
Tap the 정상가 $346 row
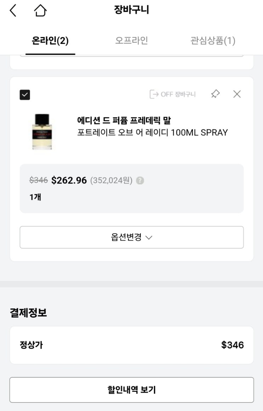coord(132,345)
